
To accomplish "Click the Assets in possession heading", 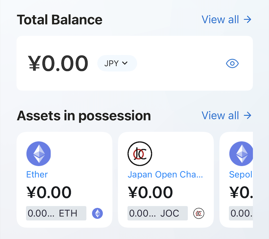I will point(84,115).
